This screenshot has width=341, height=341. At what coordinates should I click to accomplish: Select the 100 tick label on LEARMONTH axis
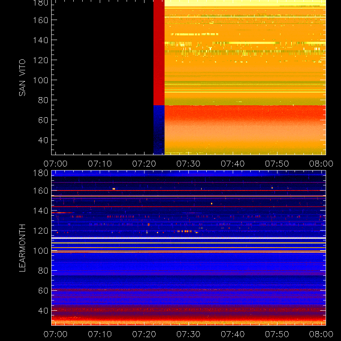click(40, 251)
